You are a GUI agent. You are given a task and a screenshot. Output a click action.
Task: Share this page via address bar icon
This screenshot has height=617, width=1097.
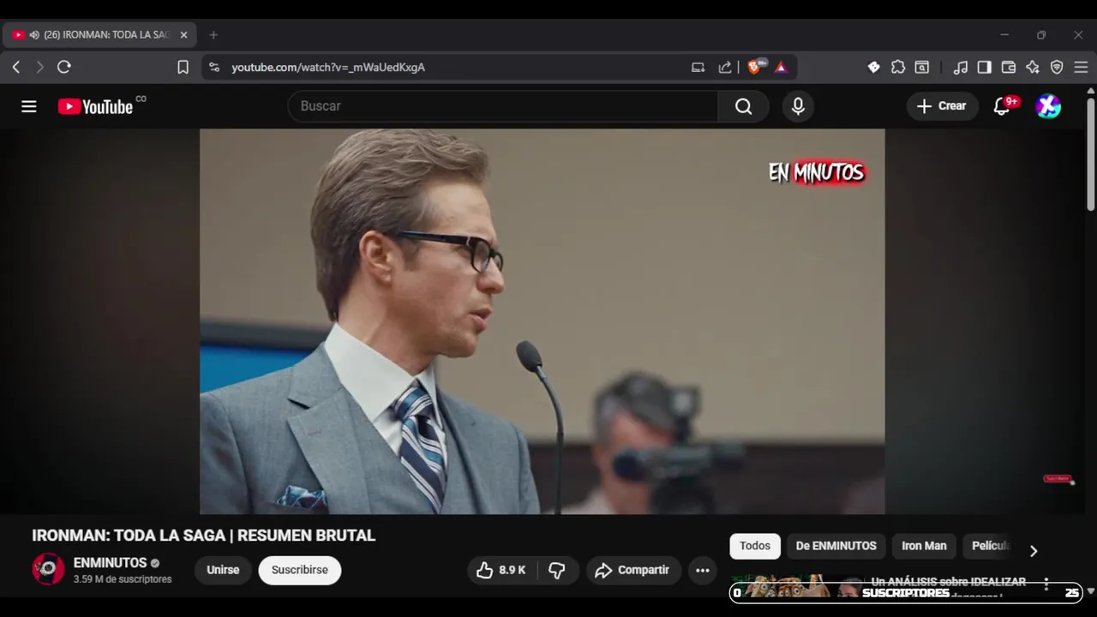(x=725, y=67)
